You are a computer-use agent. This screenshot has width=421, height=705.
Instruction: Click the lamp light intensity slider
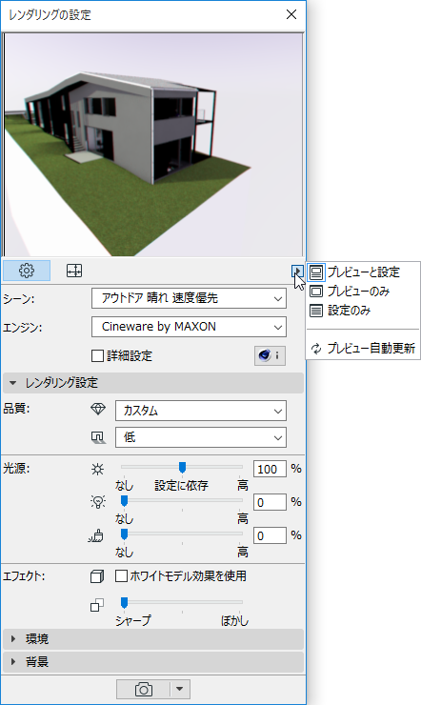click(x=182, y=501)
